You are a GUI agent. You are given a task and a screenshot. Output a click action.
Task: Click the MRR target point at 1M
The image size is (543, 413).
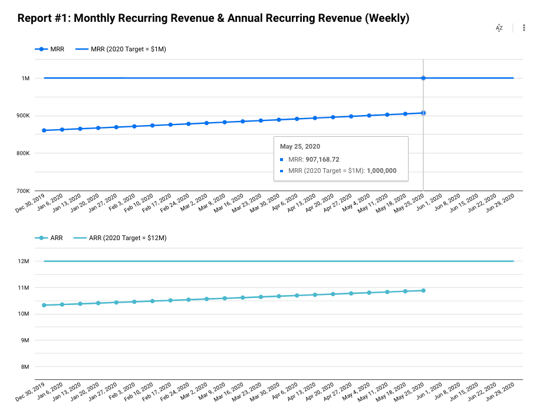tap(423, 78)
